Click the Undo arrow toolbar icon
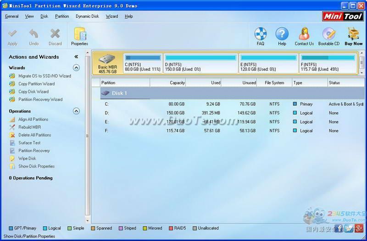The height and width of the screenshot is (241, 367). coord(33,34)
